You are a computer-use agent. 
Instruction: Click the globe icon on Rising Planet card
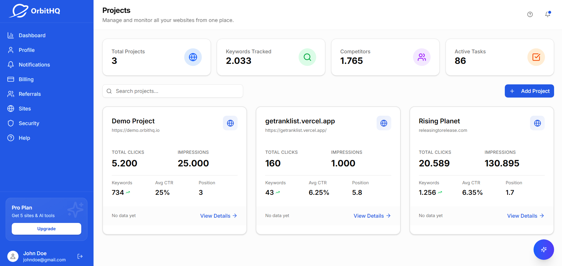tap(537, 123)
